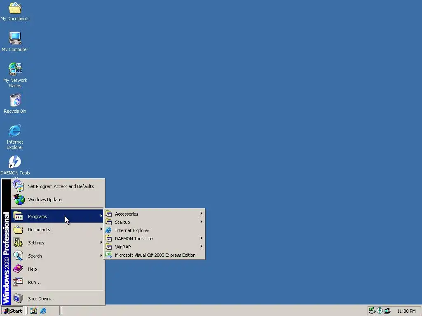422x316 pixels.
Task: Click the Programs folder icon in Start menu
Action: pyautogui.click(x=18, y=216)
